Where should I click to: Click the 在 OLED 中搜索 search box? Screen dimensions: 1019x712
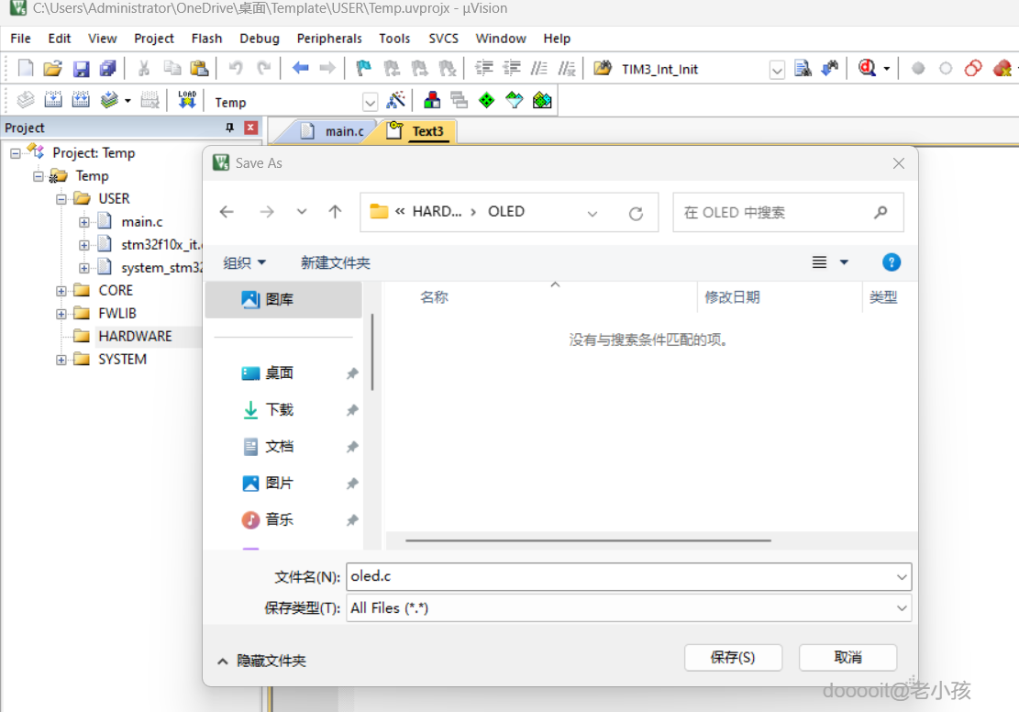[x=788, y=213]
